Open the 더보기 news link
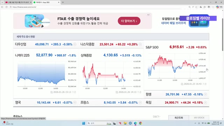This screenshot has width=224, height=126. click(156, 117)
